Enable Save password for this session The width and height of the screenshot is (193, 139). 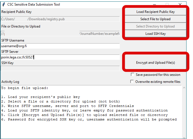tap(133, 75)
